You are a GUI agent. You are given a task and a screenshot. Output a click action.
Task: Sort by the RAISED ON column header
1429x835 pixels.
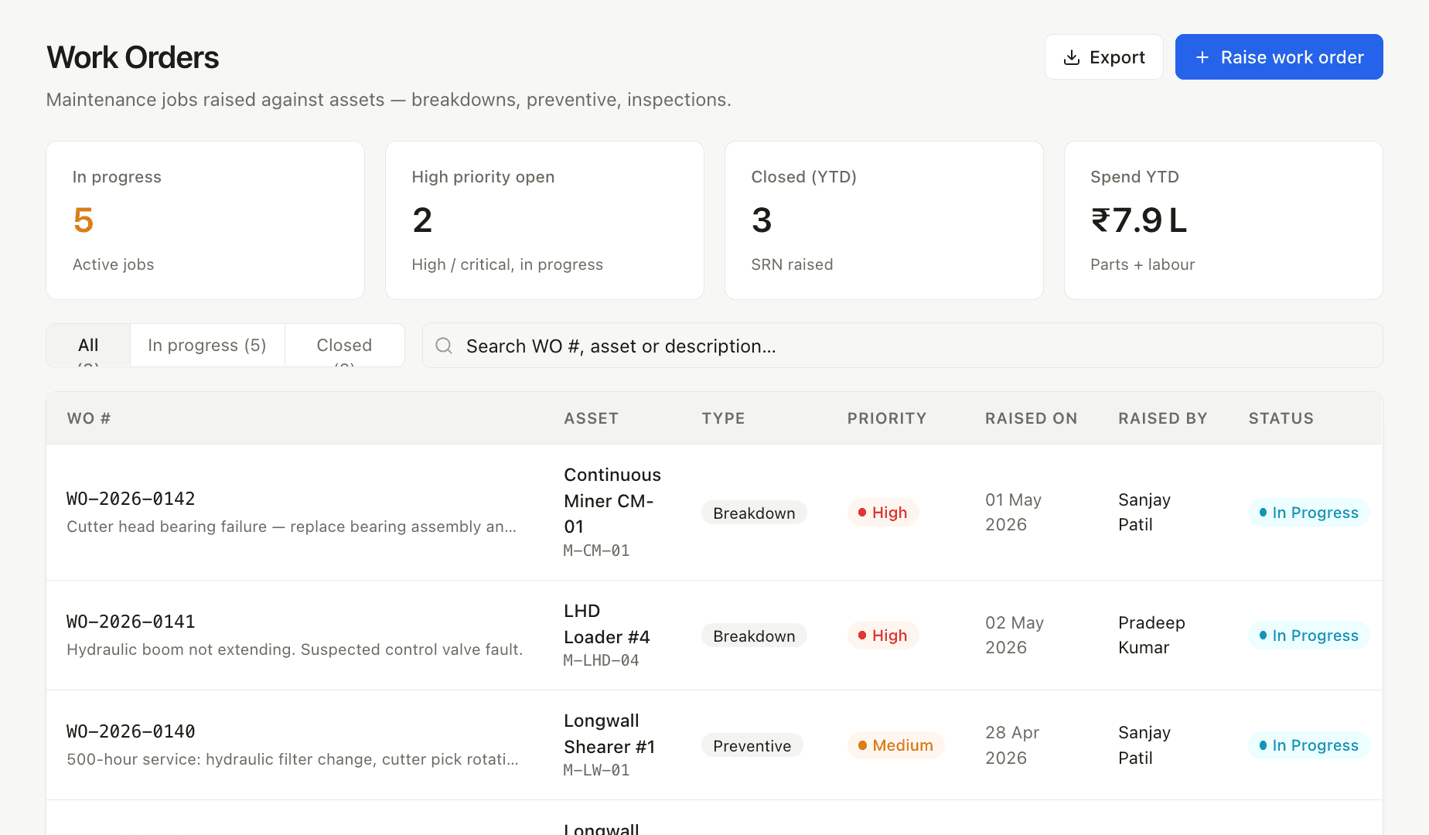tap(1032, 418)
